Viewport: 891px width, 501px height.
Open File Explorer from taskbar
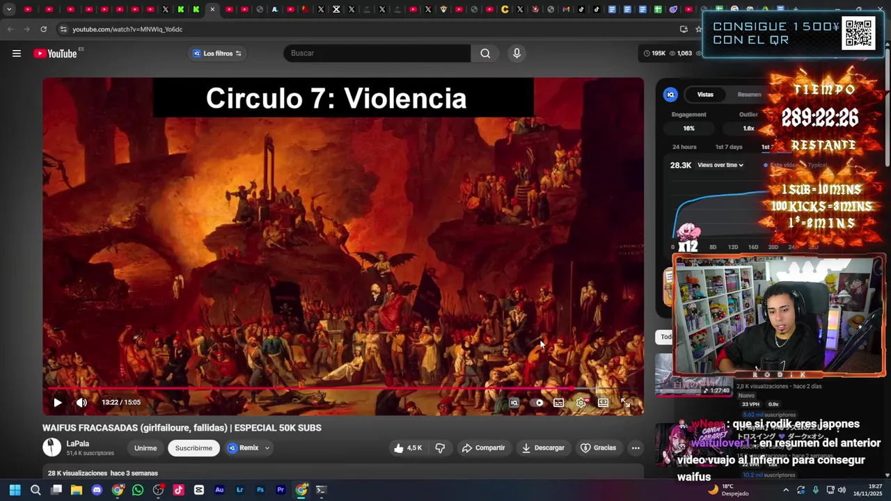(x=77, y=490)
